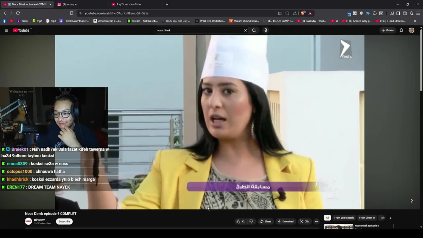The width and height of the screenshot is (423, 238).
Task: Open YouTube notifications bell
Action: click(401, 30)
